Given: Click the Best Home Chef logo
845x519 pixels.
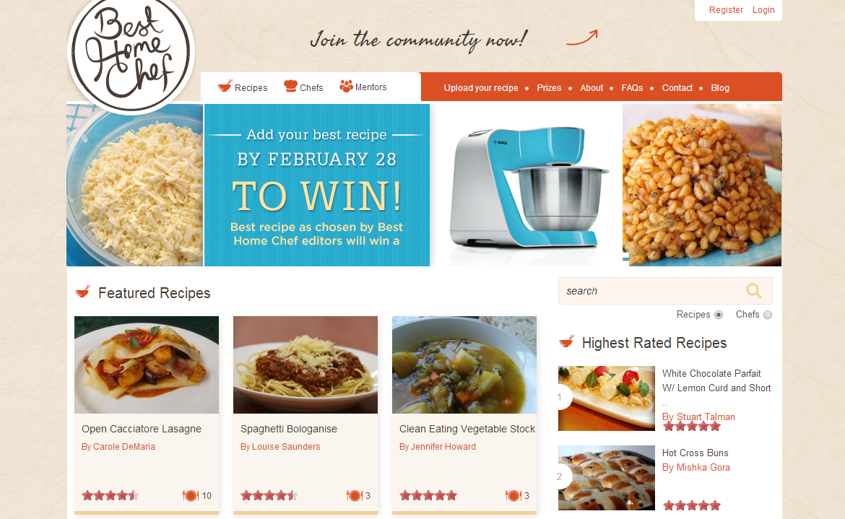Looking at the screenshot, I should [131, 53].
